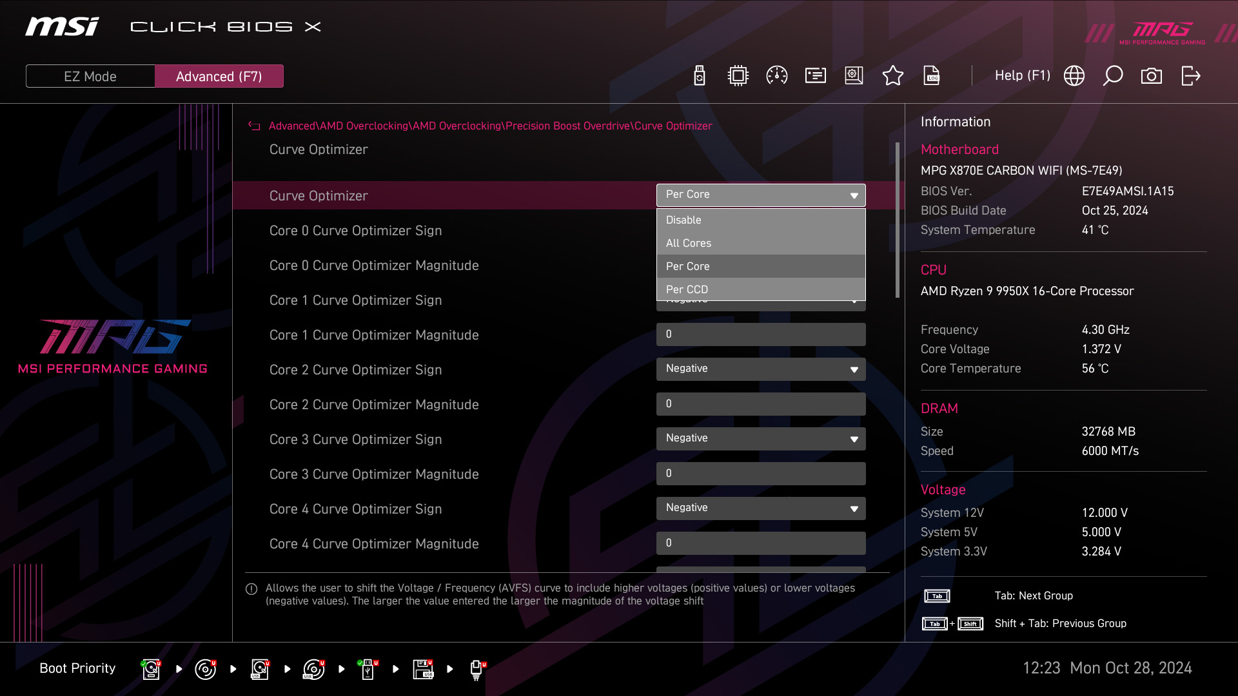Select Core 4 Curve Optimizer Sign label
Viewport: 1238px width, 696px height.
(355, 509)
